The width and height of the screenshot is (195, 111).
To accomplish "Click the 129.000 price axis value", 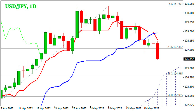I will (189, 32).
